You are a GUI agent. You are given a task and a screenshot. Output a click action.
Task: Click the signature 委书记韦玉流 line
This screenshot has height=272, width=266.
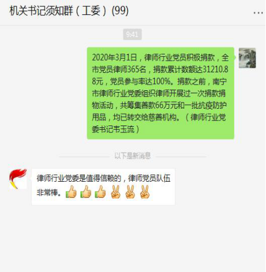tap(113, 129)
